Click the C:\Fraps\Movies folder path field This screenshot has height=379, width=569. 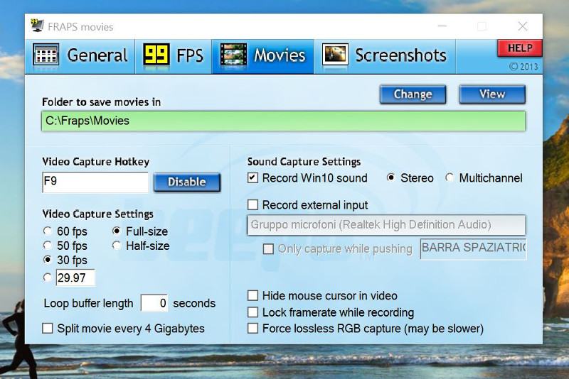click(284, 121)
